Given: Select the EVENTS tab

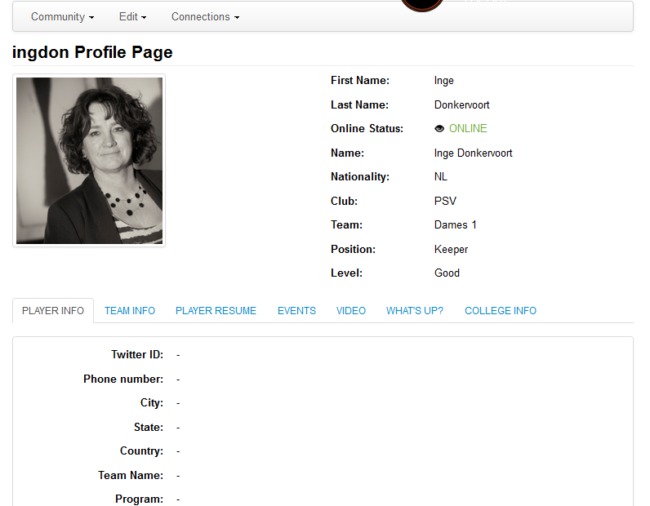Looking at the screenshot, I should [x=296, y=311].
